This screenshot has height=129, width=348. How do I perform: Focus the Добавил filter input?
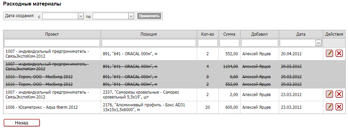point(259,43)
